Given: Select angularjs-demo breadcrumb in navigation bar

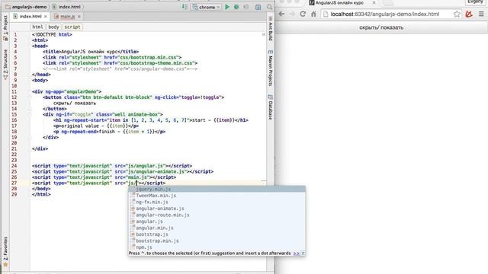Looking at the screenshot, I should [x=27, y=7].
